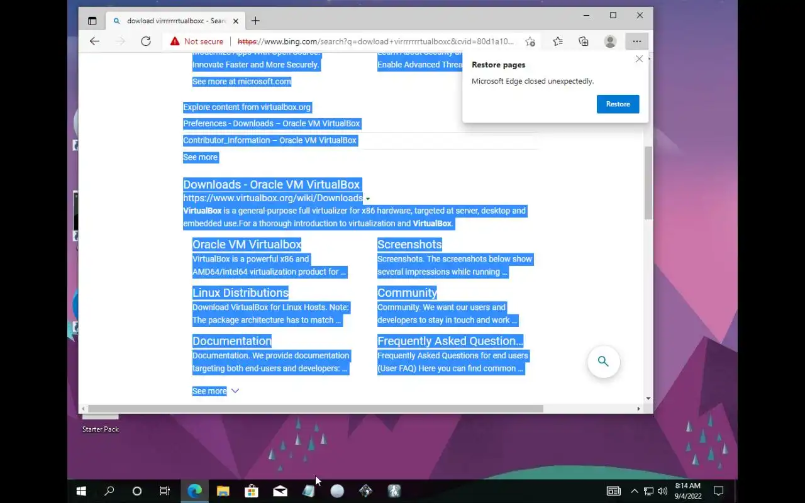Click the bing.com URL in the address bar
This screenshot has width=805, height=503.
pyautogui.click(x=375, y=41)
